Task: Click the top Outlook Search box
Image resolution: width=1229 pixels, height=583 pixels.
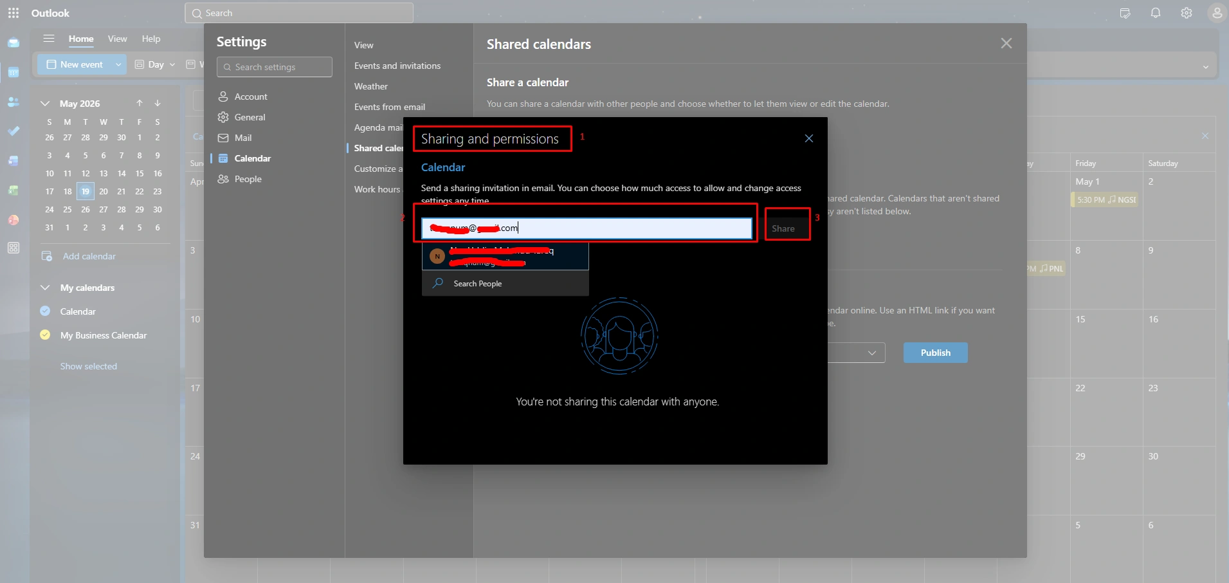Action: (x=299, y=13)
